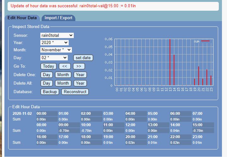Open the Year dropdown showing 2020
The width and height of the screenshot is (227, 157).
pyautogui.click(x=55, y=42)
